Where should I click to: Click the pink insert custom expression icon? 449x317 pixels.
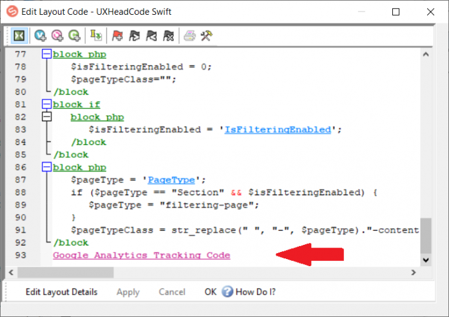coord(57,36)
